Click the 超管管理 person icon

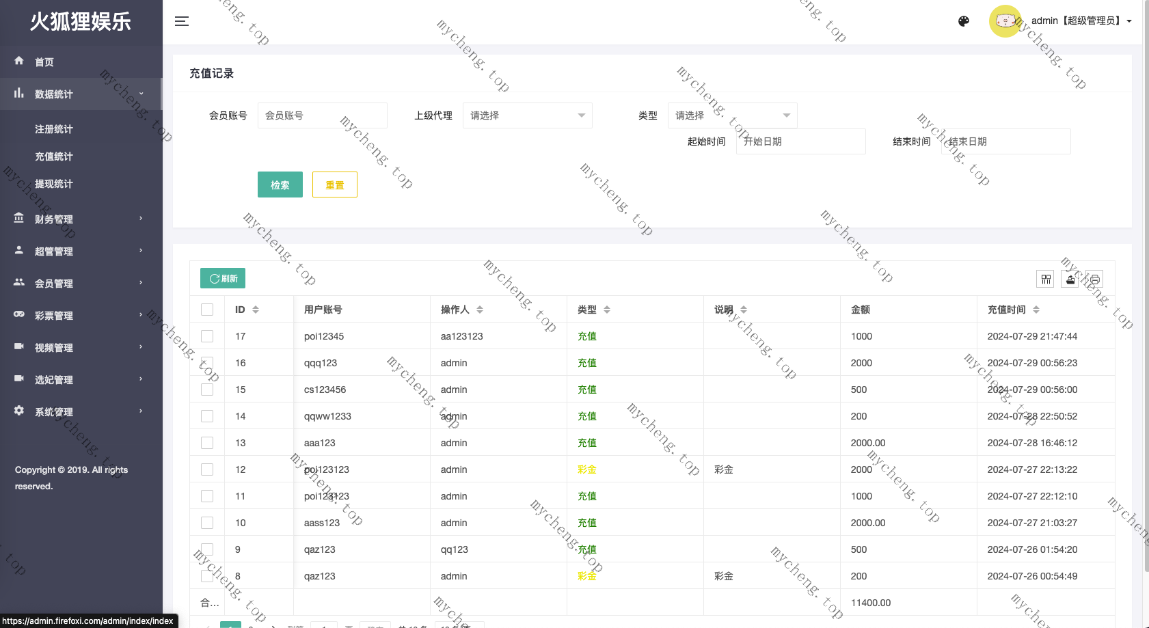click(x=19, y=250)
